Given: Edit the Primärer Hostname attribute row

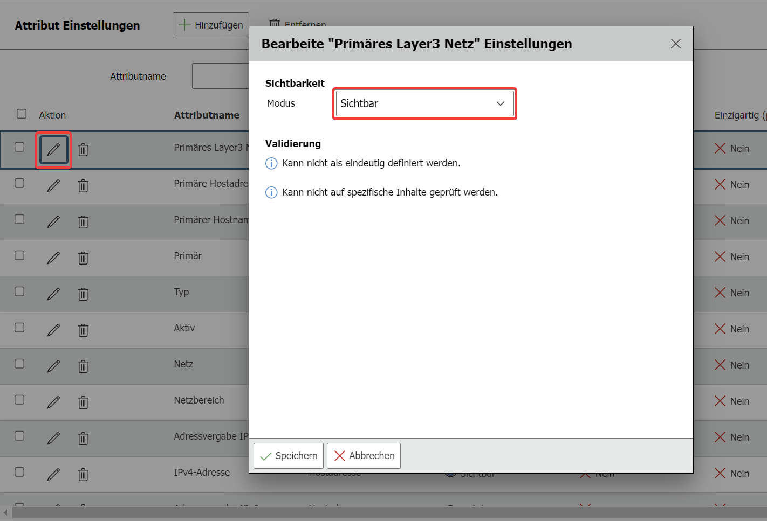Looking at the screenshot, I should pos(53,222).
